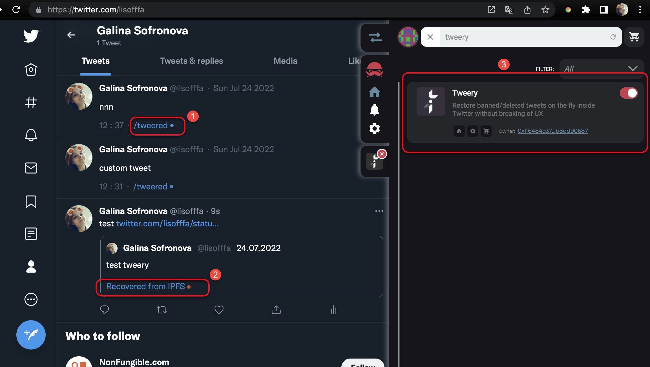Share the test tweet

pos(276,310)
